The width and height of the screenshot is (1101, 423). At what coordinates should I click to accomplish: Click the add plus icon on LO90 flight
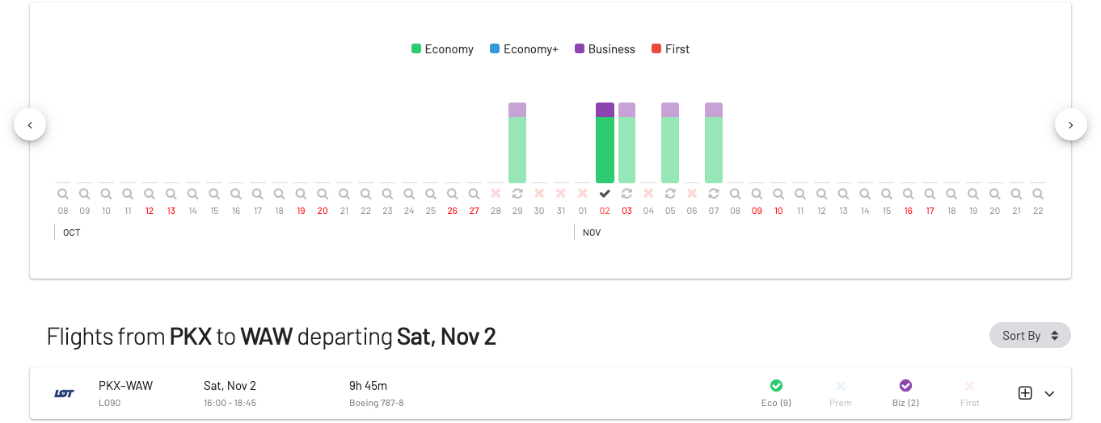point(1025,393)
